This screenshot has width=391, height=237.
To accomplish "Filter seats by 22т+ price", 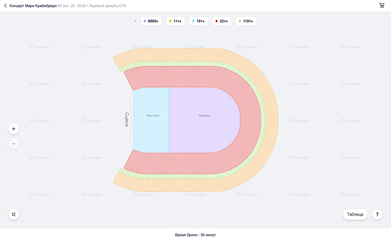I will point(222,21).
